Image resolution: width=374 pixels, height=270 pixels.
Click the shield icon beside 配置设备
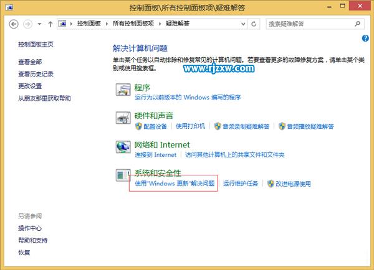138,126
